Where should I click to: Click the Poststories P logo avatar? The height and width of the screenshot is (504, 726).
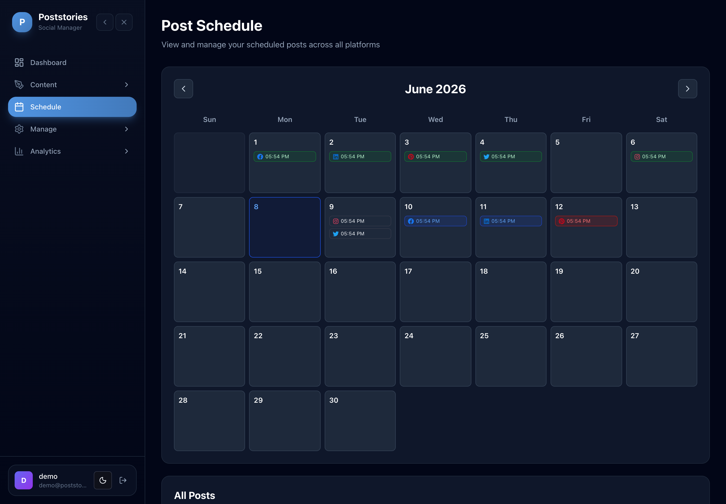[22, 22]
